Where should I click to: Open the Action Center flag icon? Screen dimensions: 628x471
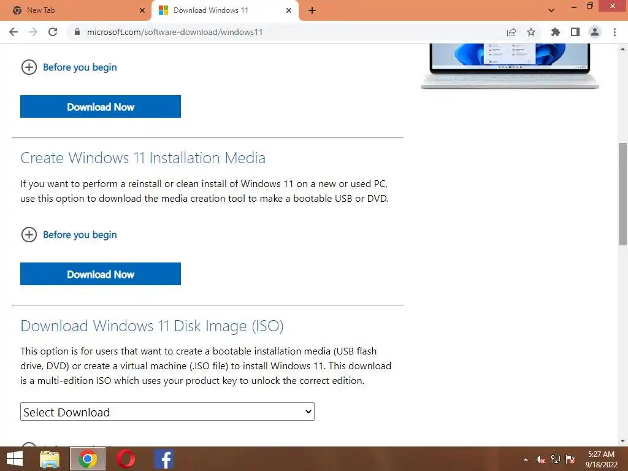click(x=570, y=459)
